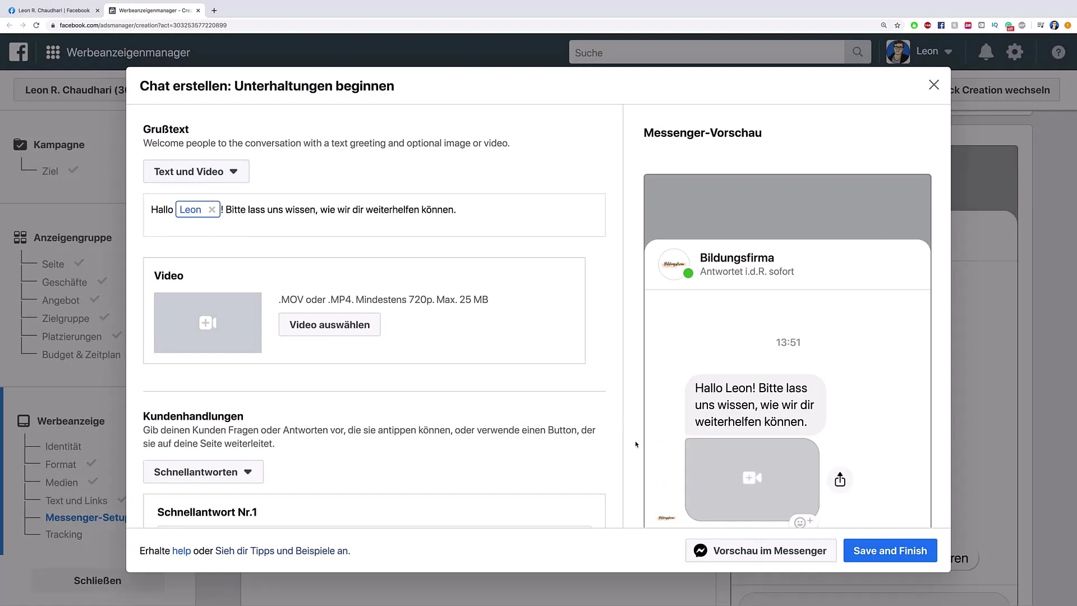Click Save and Finish button
This screenshot has height=606, width=1077.
pyautogui.click(x=890, y=550)
